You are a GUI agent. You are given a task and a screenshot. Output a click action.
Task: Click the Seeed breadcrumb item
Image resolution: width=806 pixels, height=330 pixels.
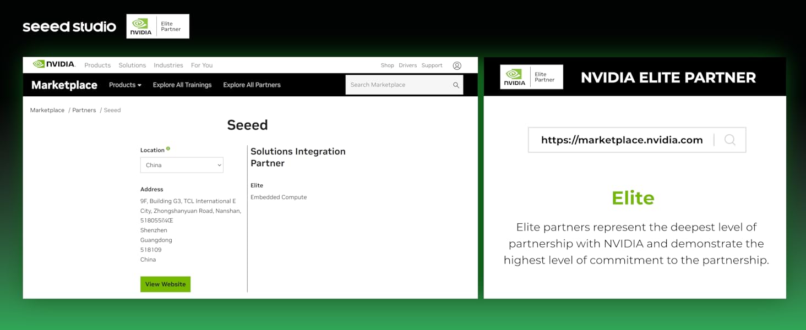tap(112, 110)
